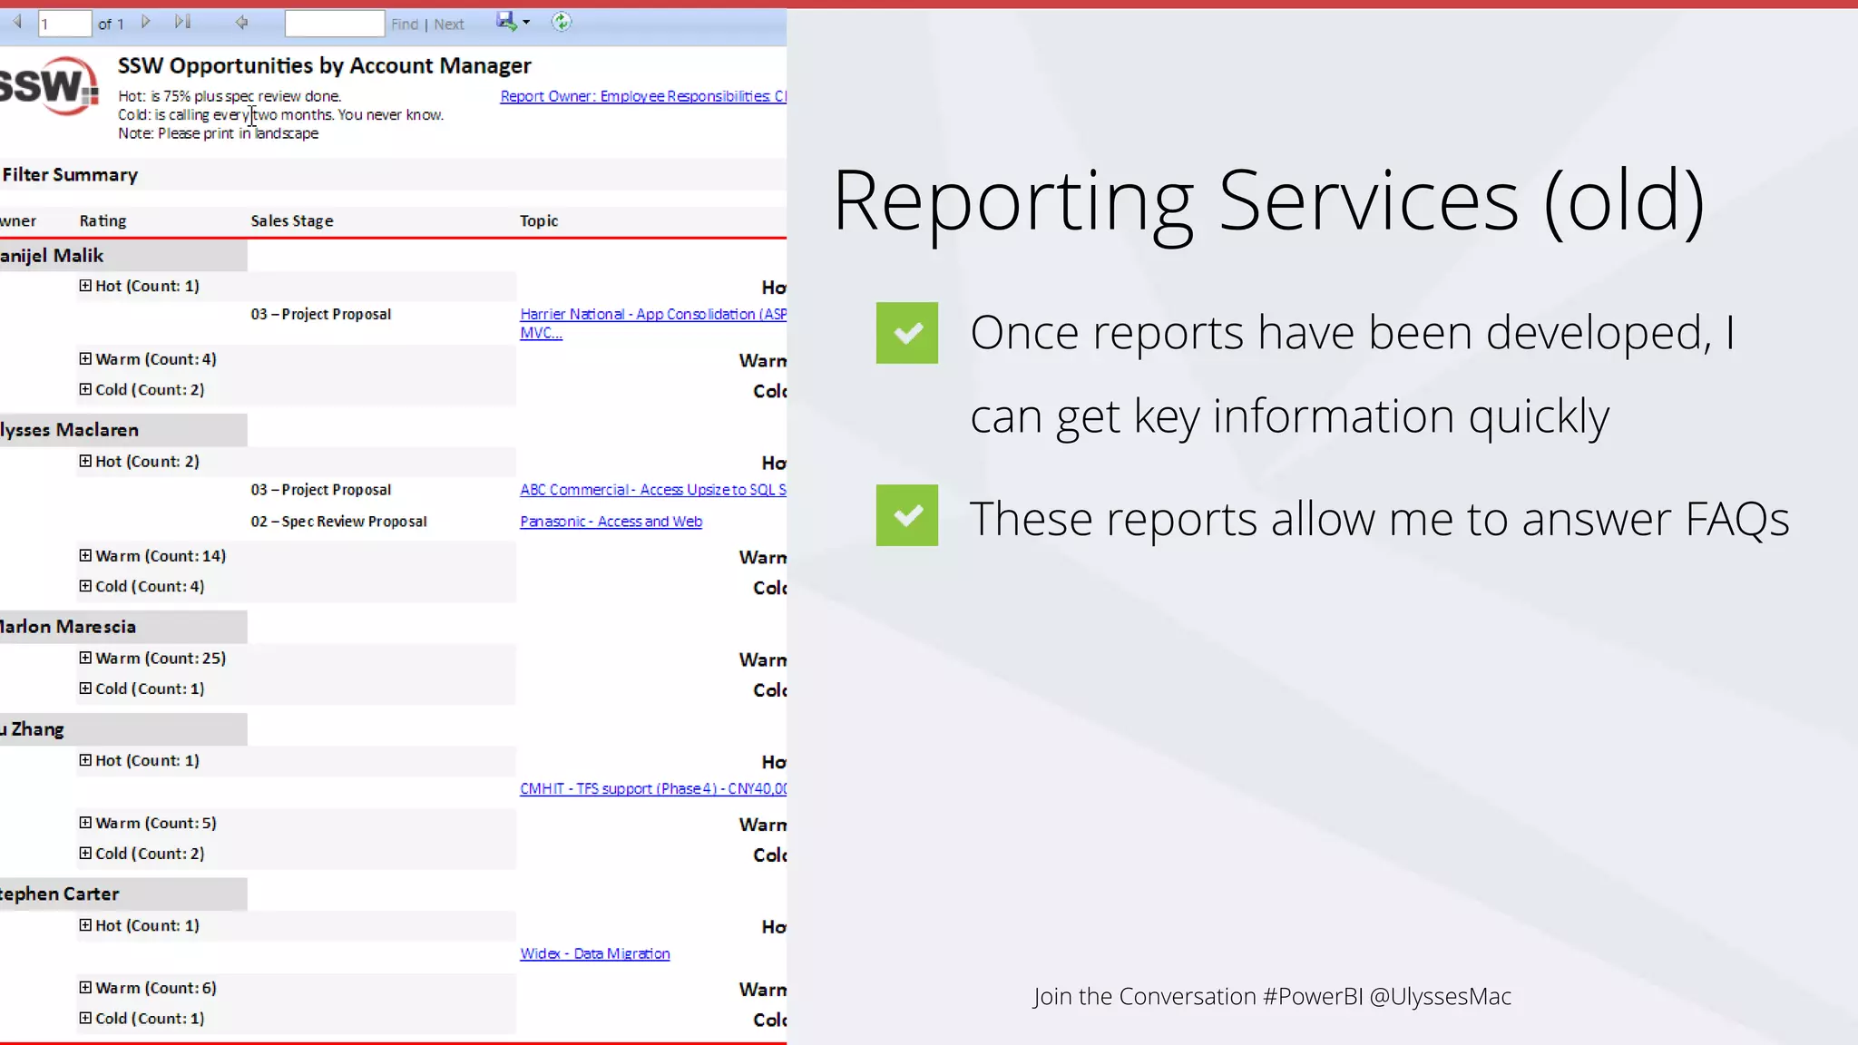Expand the Cold (Count: 4) group
This screenshot has width=1858, height=1045.
coord(85,586)
